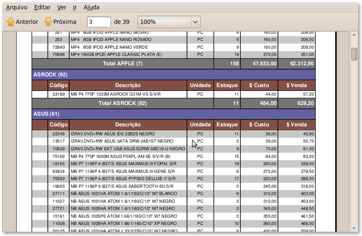Viewport: 362px width, 236px height.
Task: Select GRAV.DVD+RW ASUS SATA DRW-24B1ST NEGRO
Action: click(x=122, y=141)
